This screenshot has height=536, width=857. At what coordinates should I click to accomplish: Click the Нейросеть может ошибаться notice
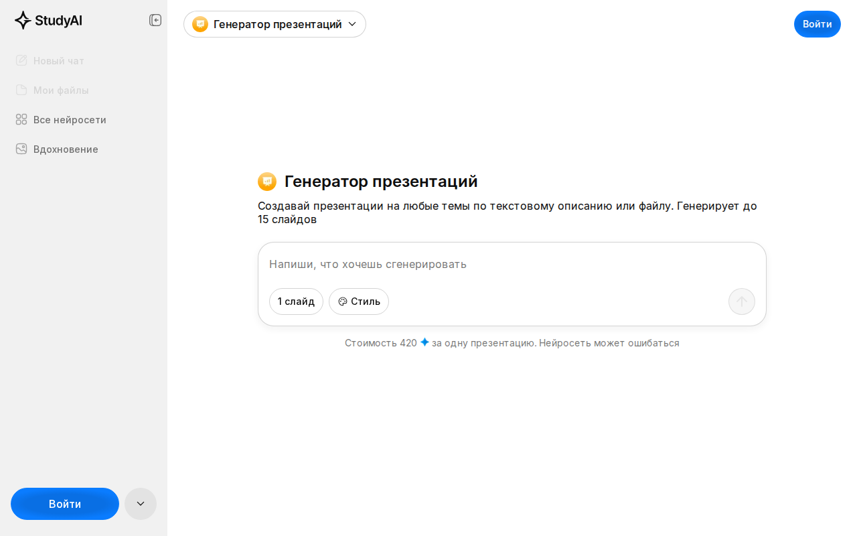coord(609,343)
